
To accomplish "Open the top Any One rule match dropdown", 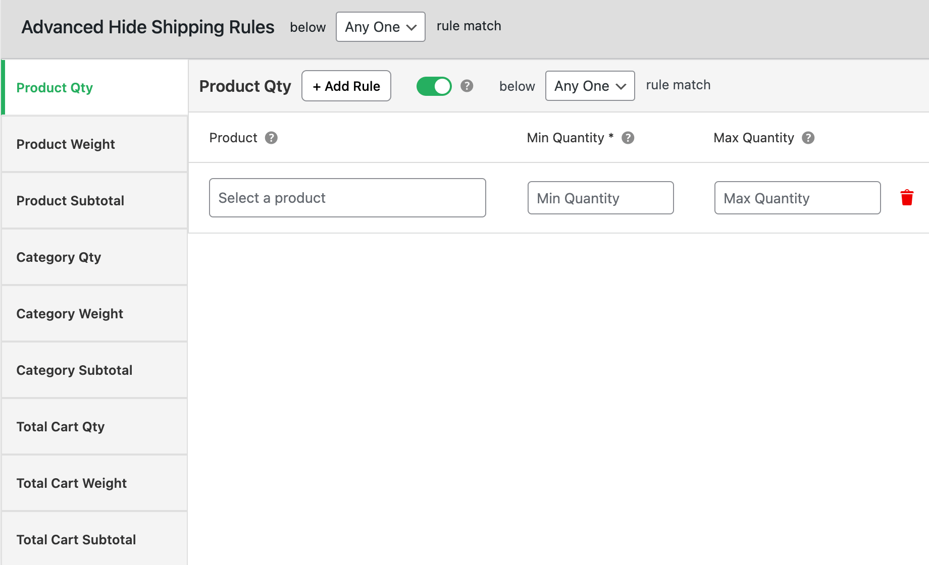I will [380, 27].
